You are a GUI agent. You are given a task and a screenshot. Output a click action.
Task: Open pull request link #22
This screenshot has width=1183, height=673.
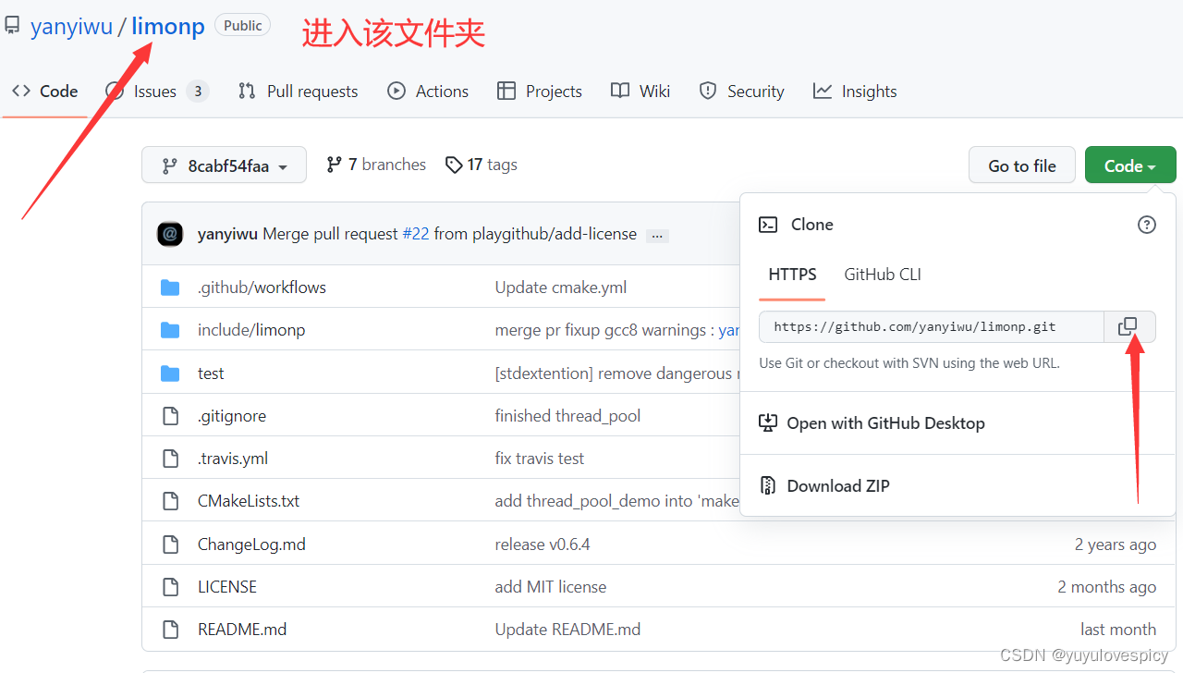(x=416, y=234)
